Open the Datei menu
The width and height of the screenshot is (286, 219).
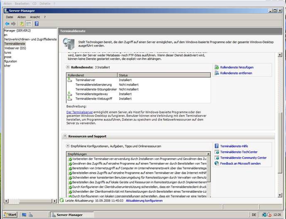(x=10, y=17)
